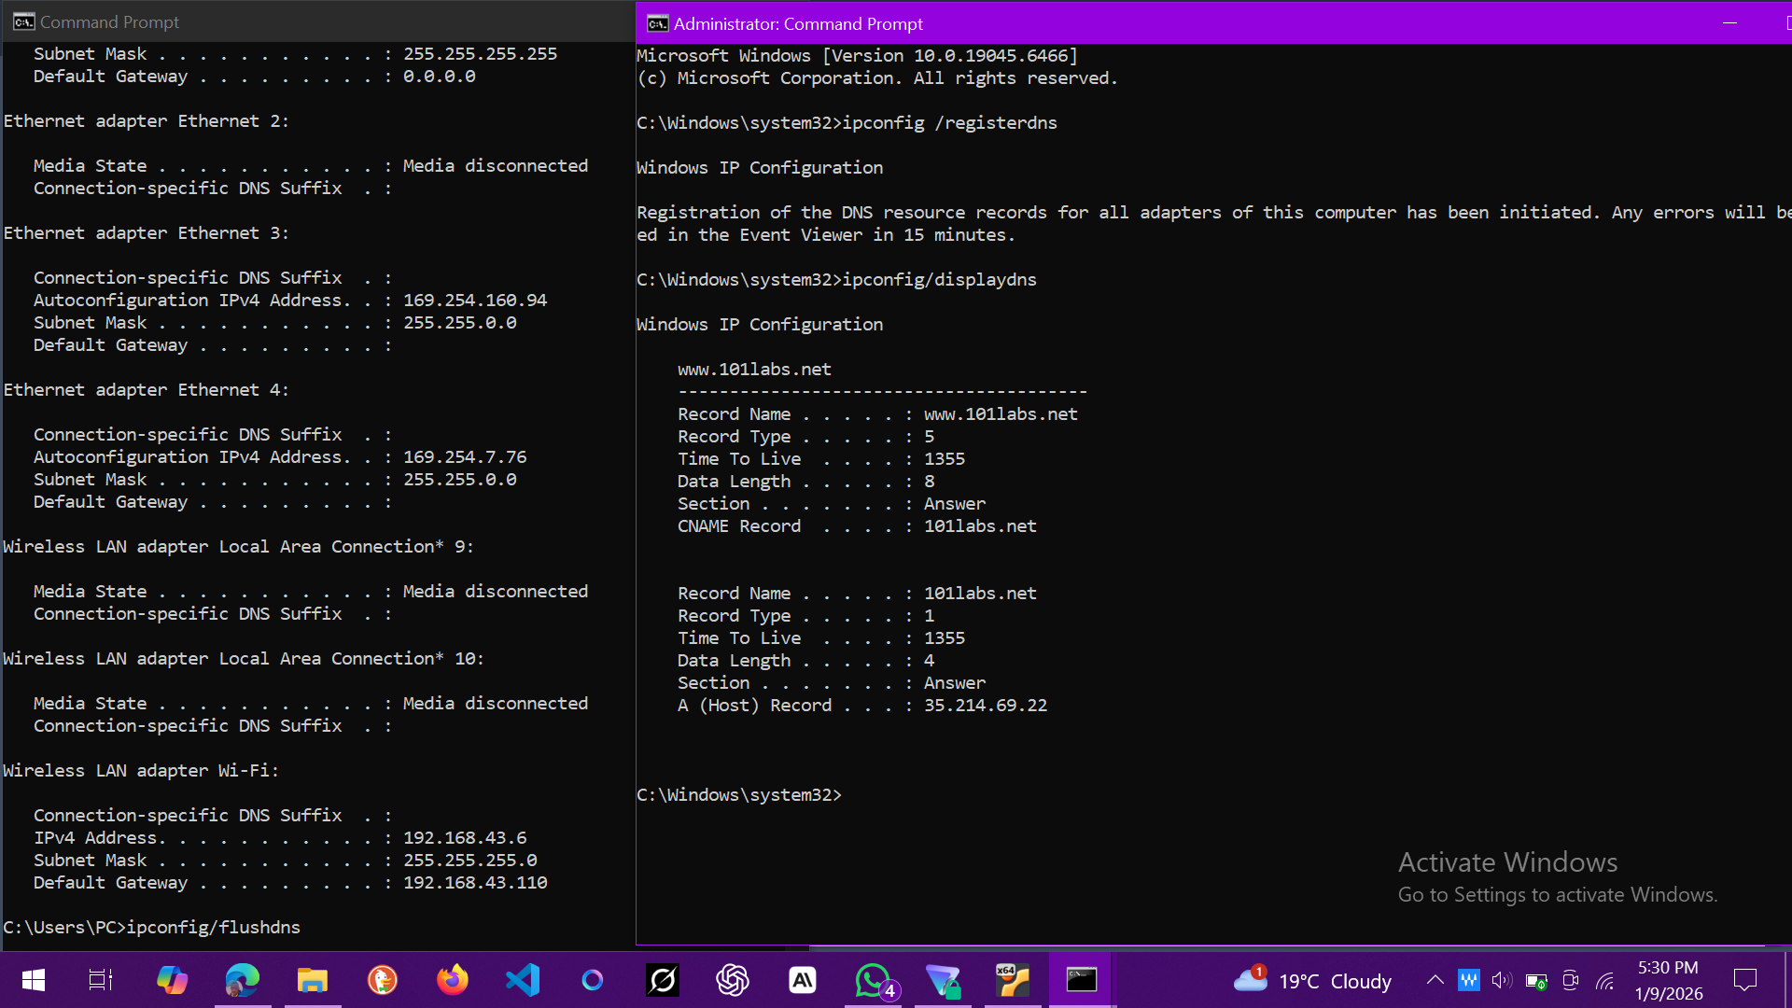Click the ipconfig/displaydns command line
Viewport: 1792px width, 1008px height.
pyautogui.click(x=836, y=279)
